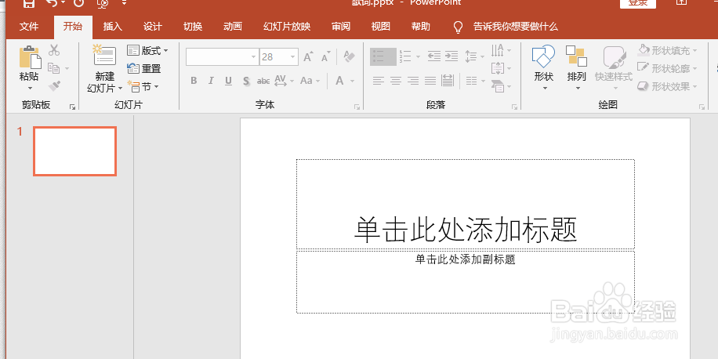The width and height of the screenshot is (718, 359).
Task: Switch to the Slide Show (幻灯片放映) tab
Action: point(287,27)
